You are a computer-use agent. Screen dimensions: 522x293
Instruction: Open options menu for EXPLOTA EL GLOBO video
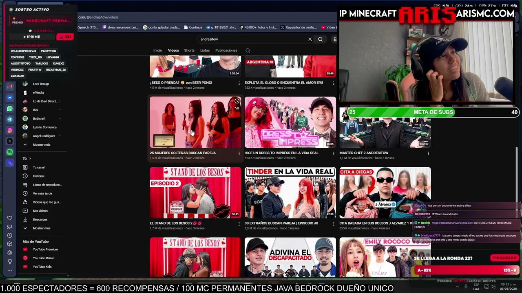pyautogui.click(x=334, y=83)
